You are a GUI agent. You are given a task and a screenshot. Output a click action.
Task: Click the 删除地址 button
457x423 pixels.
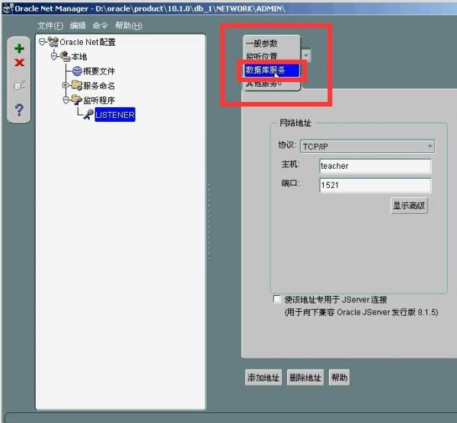pyautogui.click(x=305, y=377)
